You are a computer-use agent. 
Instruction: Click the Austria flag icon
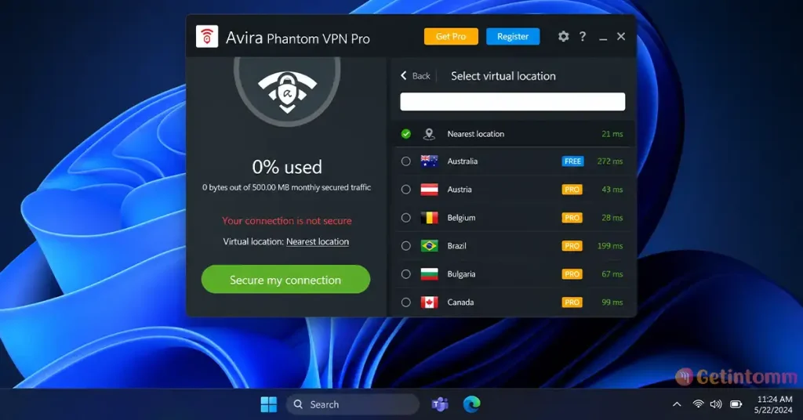coord(429,190)
